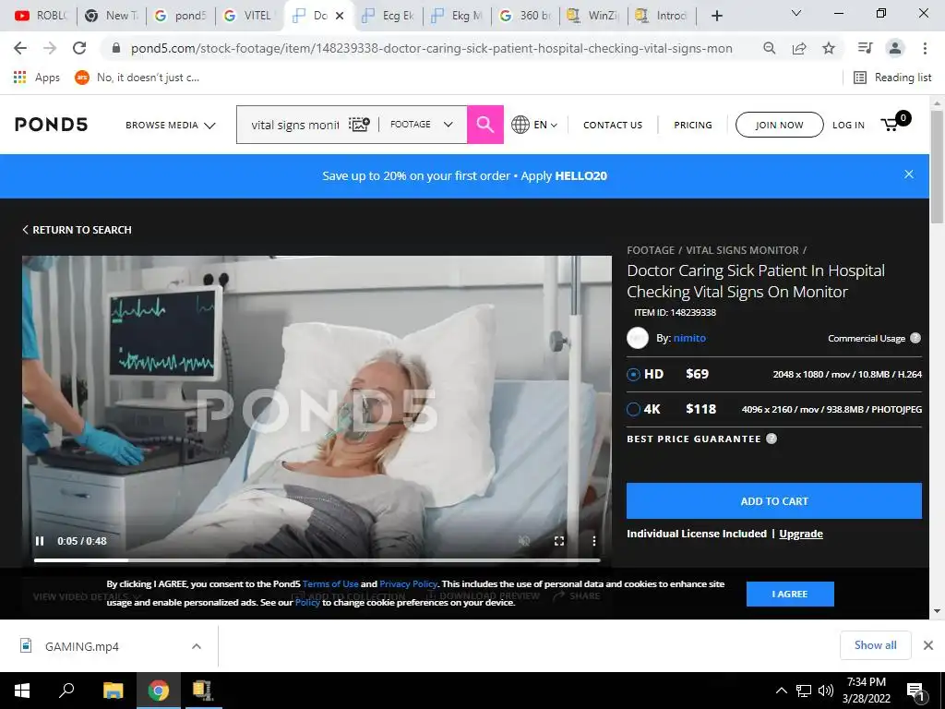This screenshot has height=709, width=945.
Task: Go back using browser back arrow
Action: pos(20,48)
